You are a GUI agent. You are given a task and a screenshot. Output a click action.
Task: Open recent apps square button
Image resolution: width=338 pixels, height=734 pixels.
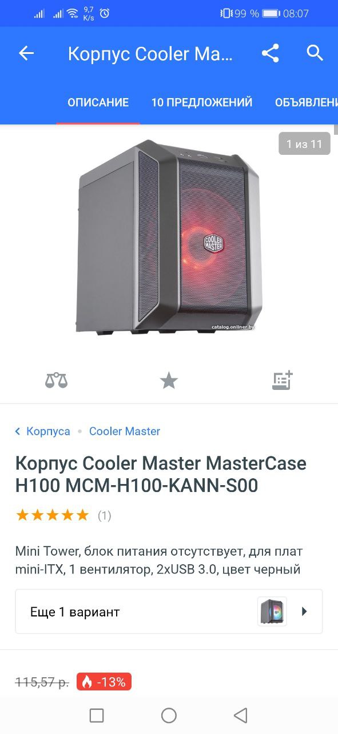click(x=97, y=715)
